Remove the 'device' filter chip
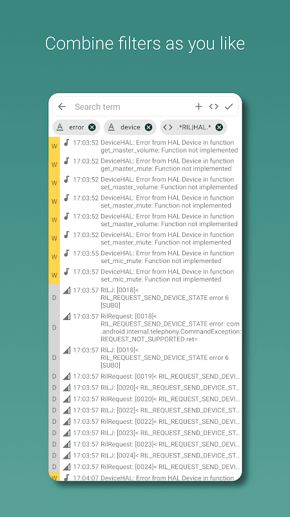 pyautogui.click(x=149, y=127)
